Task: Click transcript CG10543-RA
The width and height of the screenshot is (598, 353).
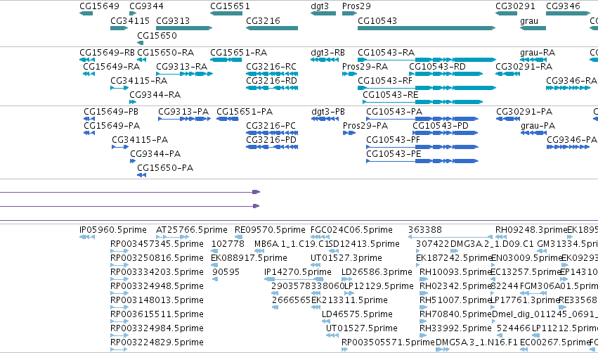Action: (386, 53)
